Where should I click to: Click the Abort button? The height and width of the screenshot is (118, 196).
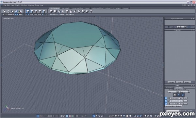(179, 82)
